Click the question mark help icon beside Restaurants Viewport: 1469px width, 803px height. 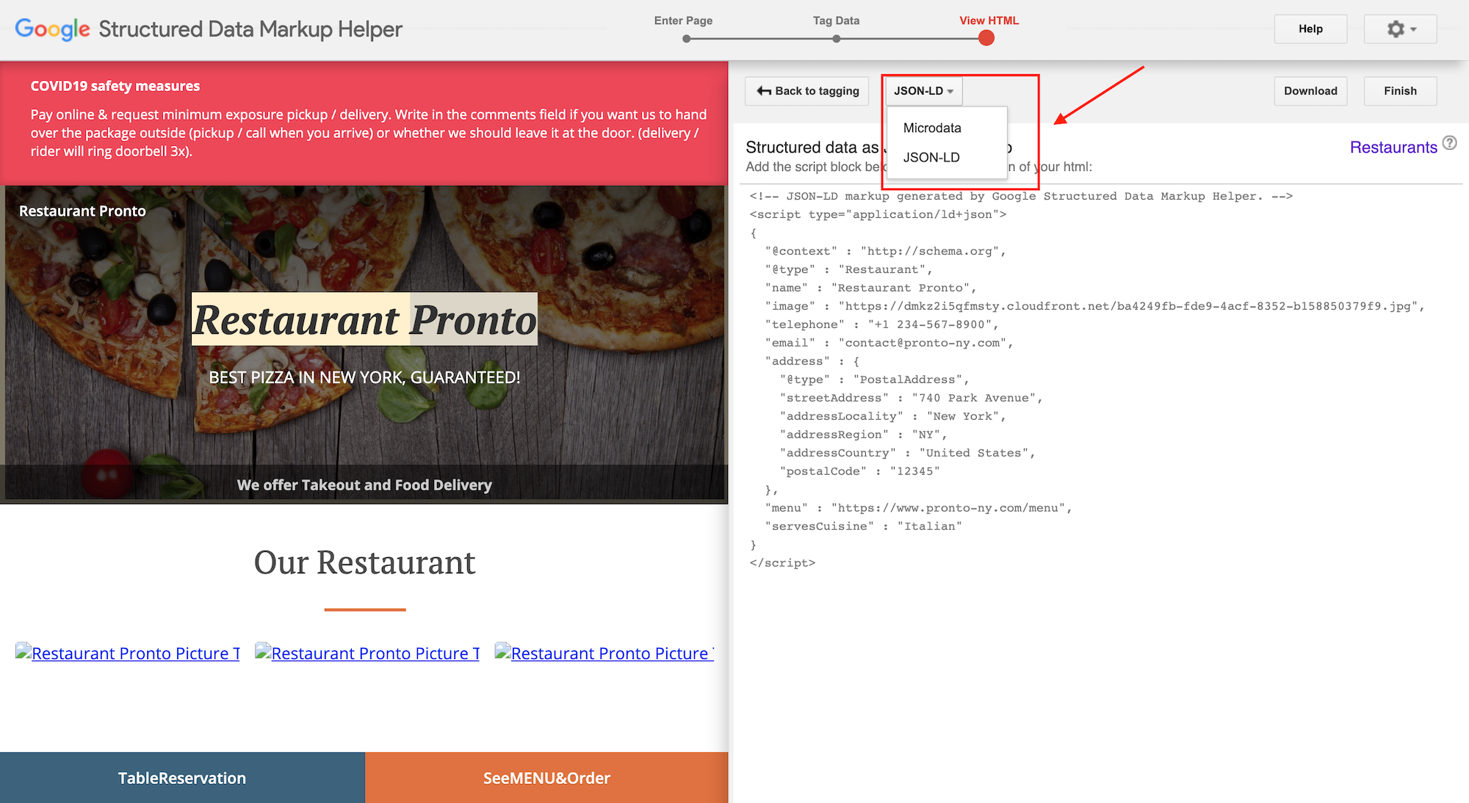pyautogui.click(x=1449, y=143)
